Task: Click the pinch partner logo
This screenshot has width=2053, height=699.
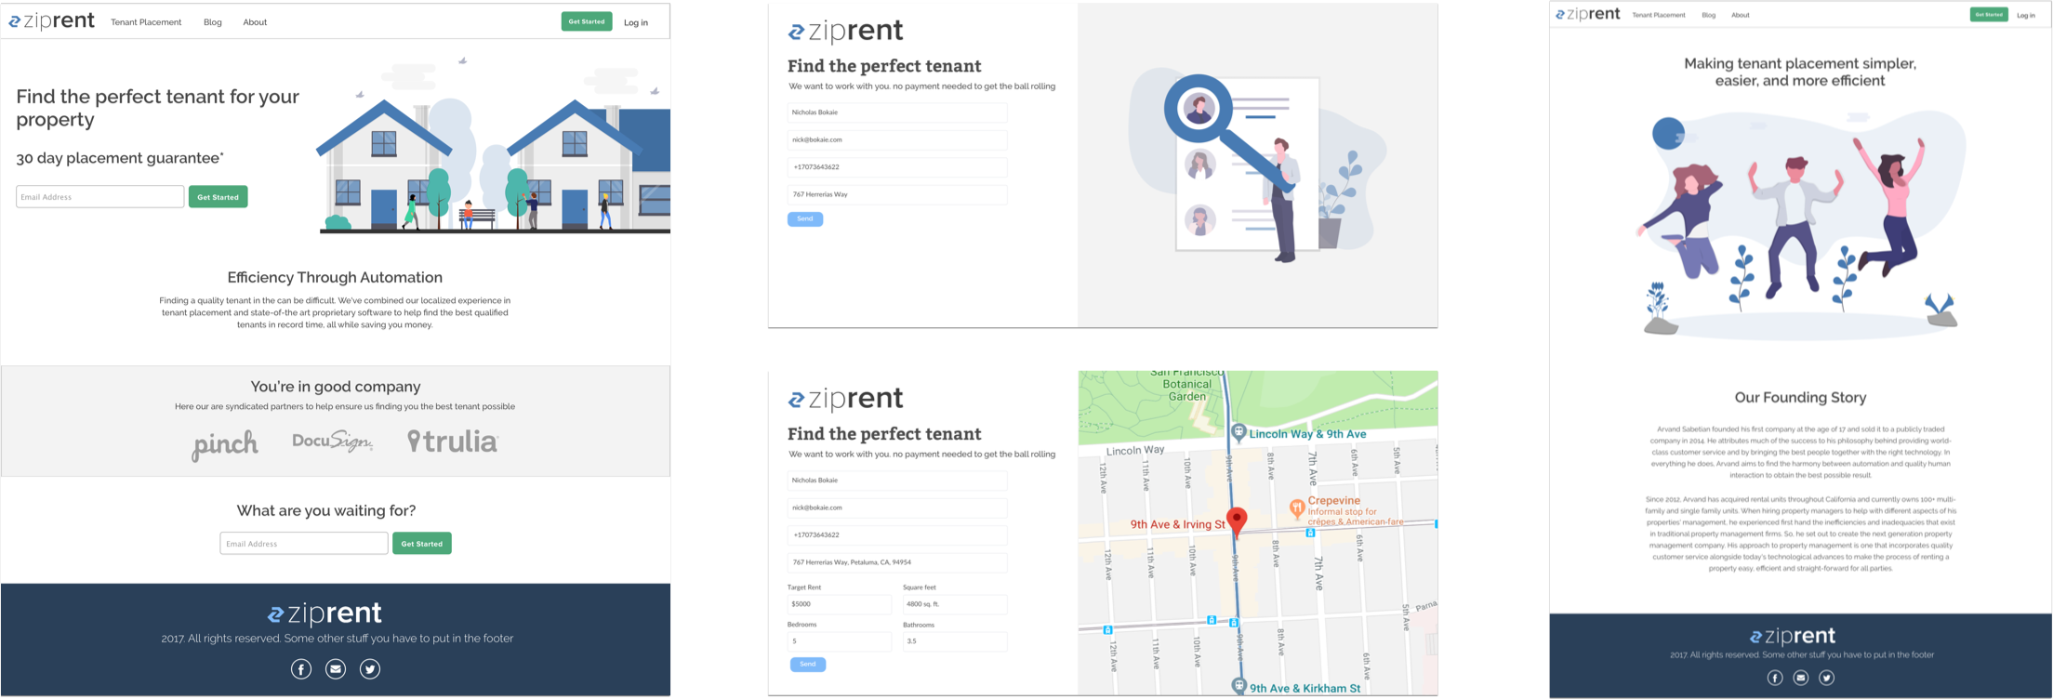Action: pos(225,444)
